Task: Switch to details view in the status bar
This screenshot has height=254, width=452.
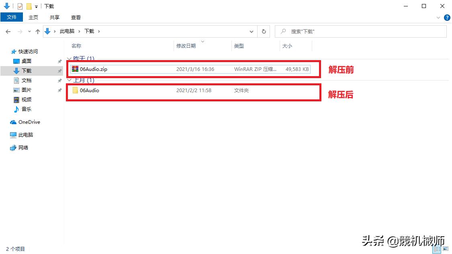Action: [437, 249]
